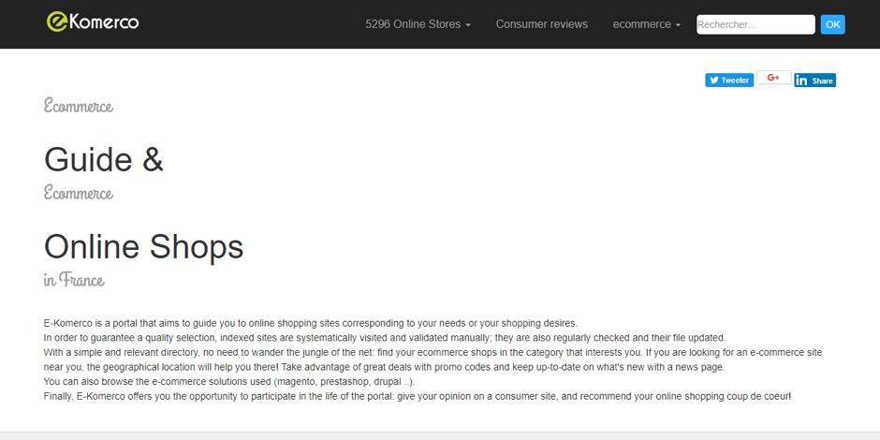Open the 5296 Online Stores dropdown
Screen dimensions: 880x440
coord(418,24)
